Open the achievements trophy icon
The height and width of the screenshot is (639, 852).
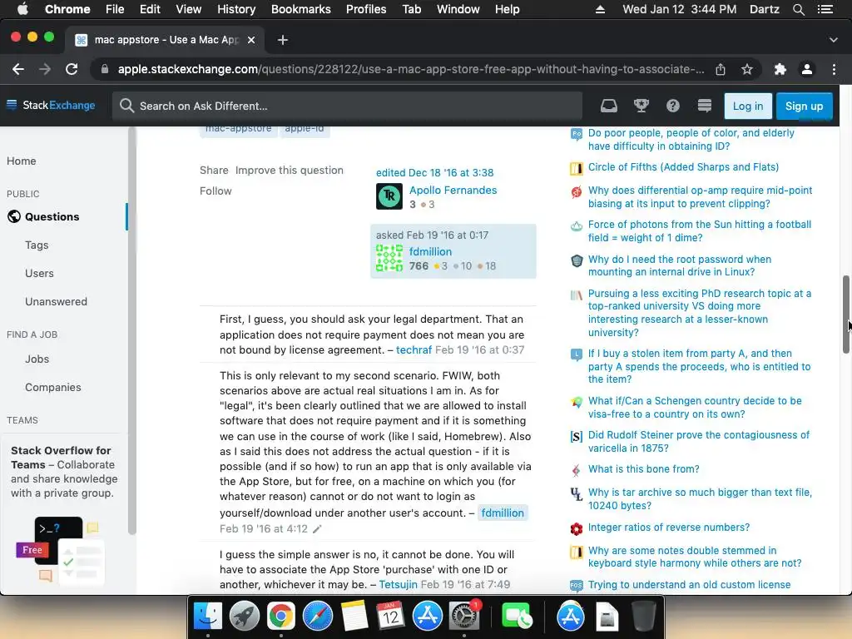[x=641, y=106]
